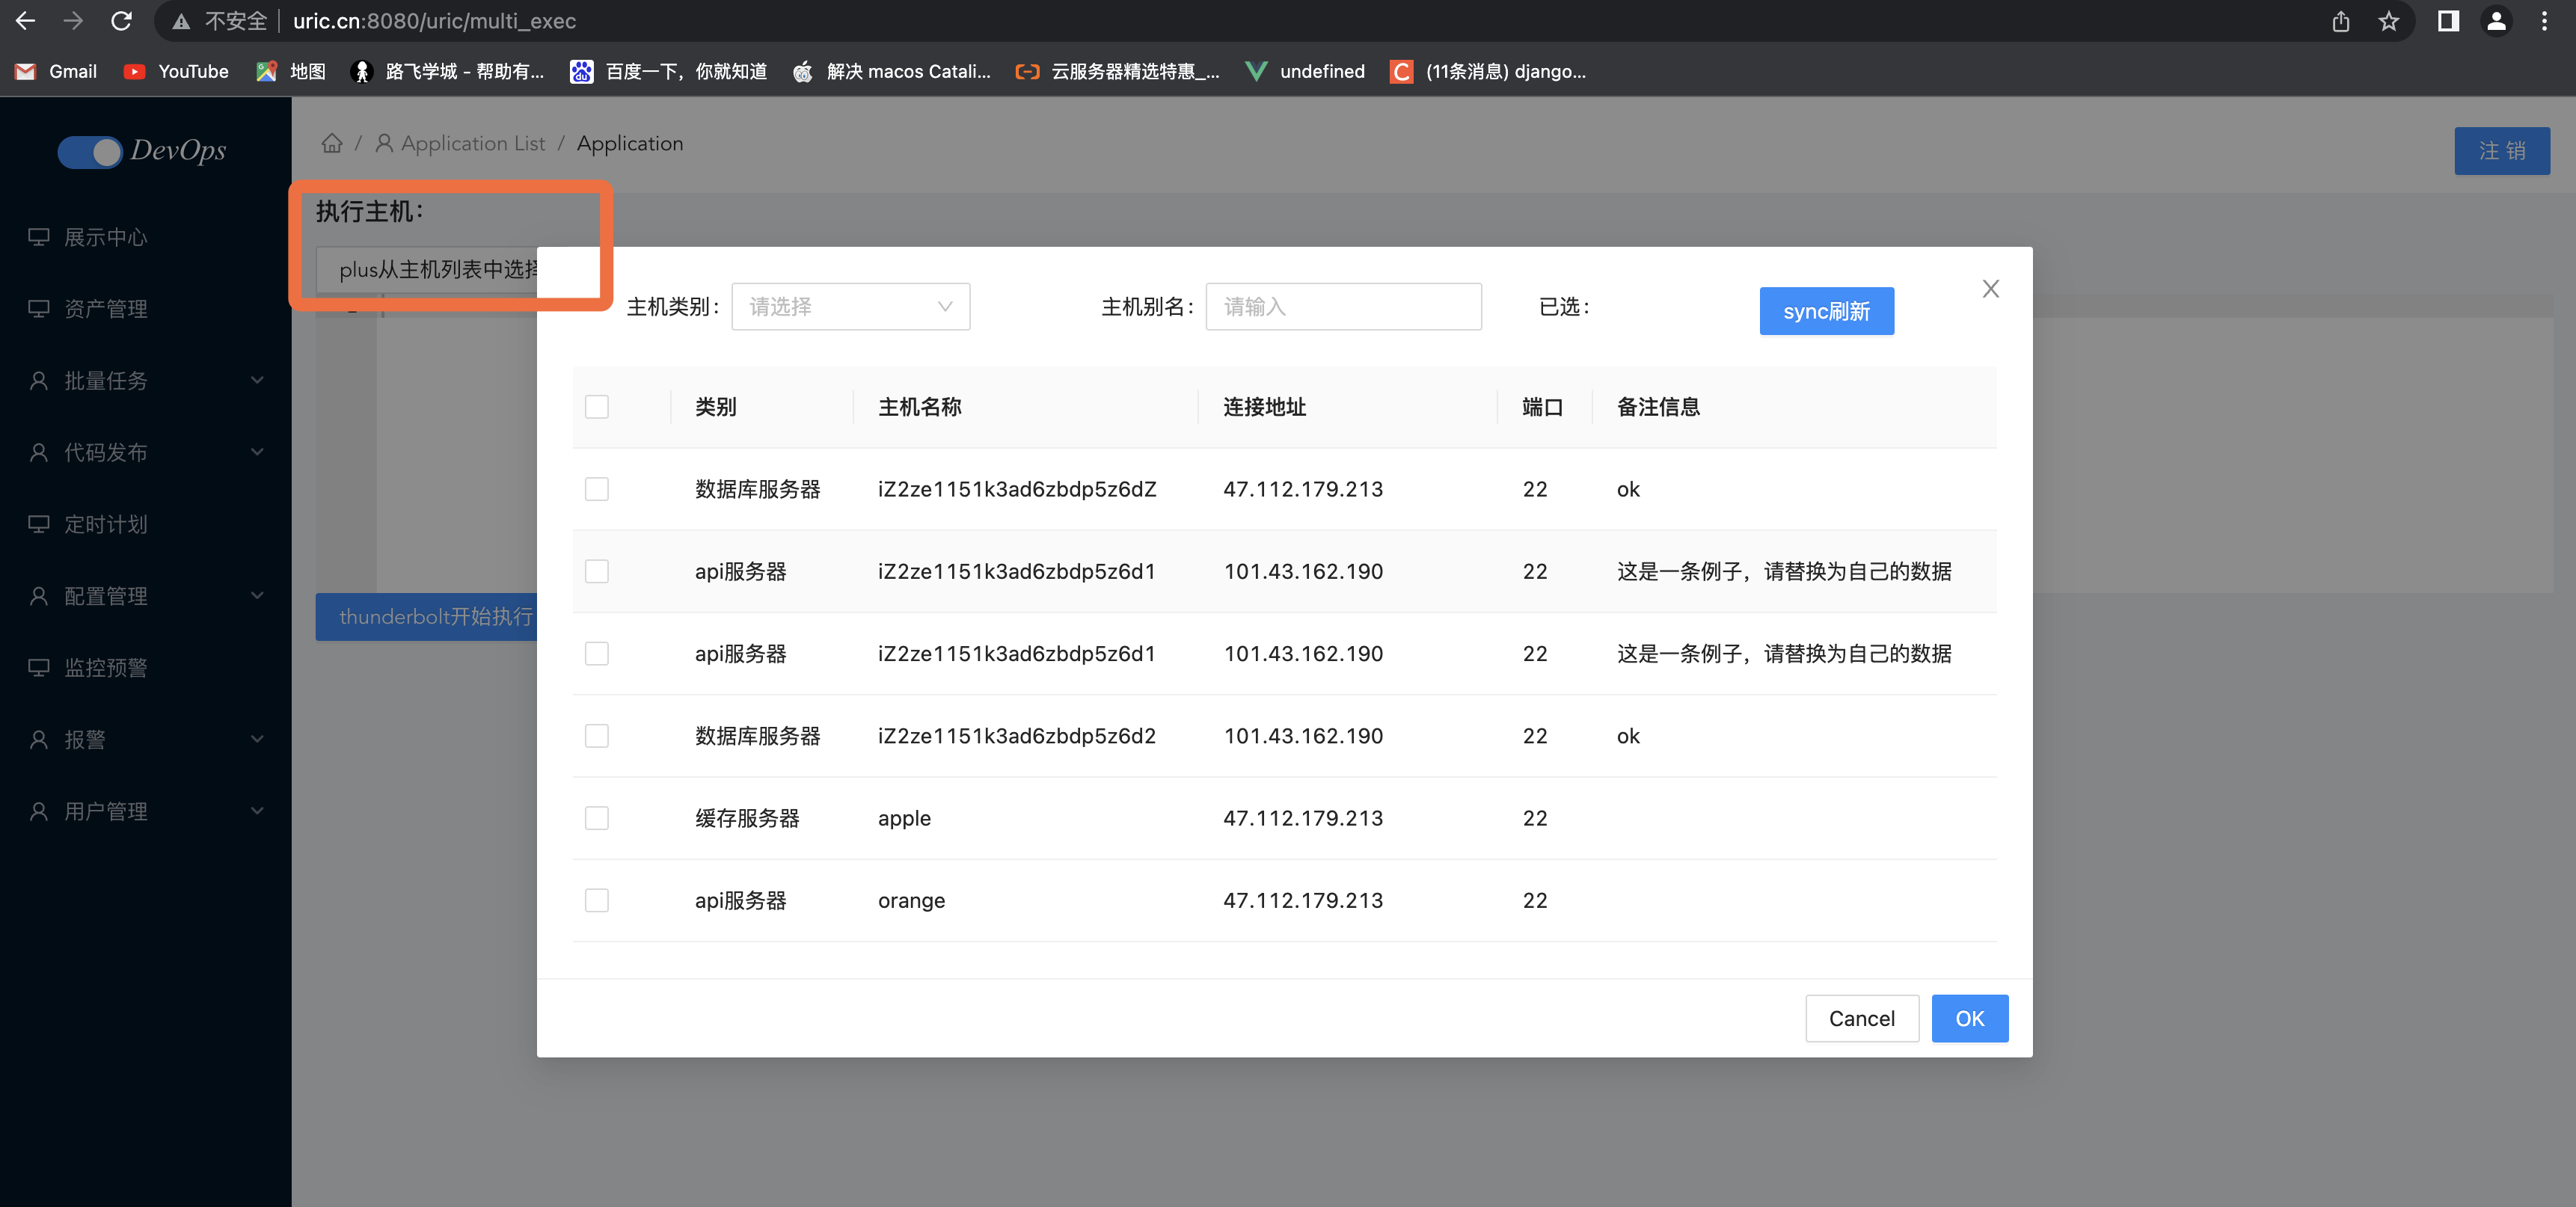Click the 展示中心 monitor icon
The image size is (2576, 1207).
click(x=39, y=237)
